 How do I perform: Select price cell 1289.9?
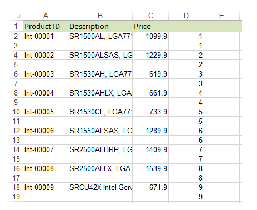point(150,131)
